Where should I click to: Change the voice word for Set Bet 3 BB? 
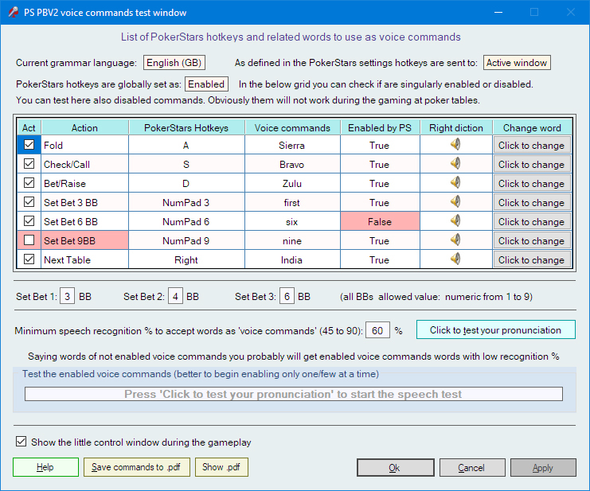tap(532, 203)
